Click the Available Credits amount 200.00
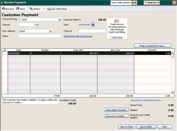Image resolution: width=177 pixels, height=131 pixels. (72, 104)
